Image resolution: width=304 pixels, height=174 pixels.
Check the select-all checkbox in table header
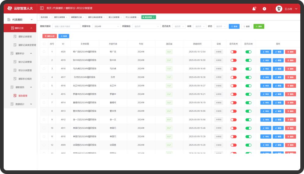(x=44, y=44)
